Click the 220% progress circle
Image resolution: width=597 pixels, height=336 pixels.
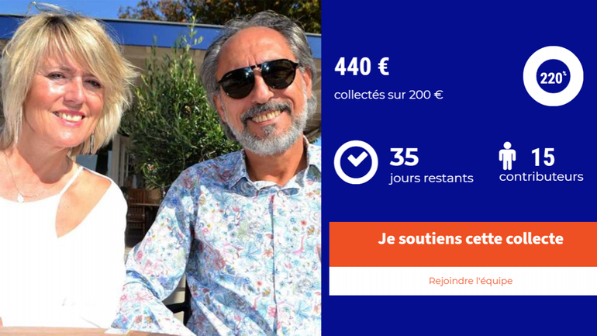pos(553,76)
